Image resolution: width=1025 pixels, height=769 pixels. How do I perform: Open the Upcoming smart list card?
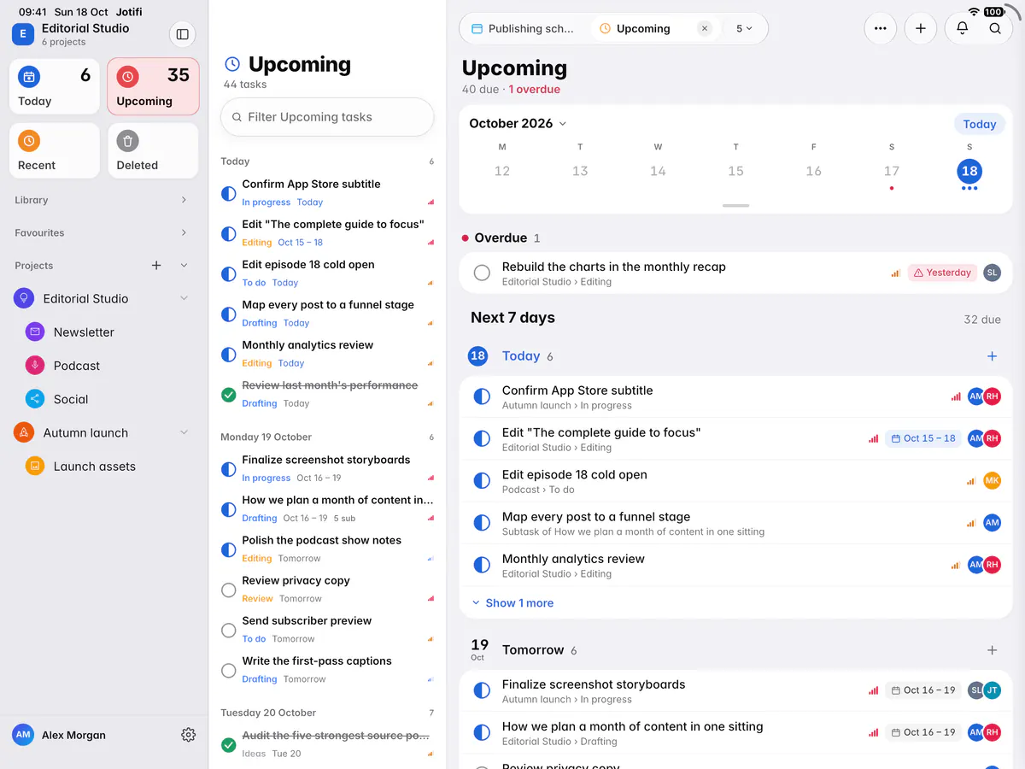(x=153, y=86)
